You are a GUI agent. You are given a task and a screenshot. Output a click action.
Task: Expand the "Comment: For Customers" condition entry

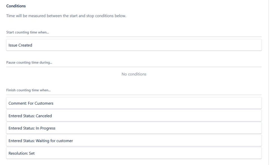point(134,103)
